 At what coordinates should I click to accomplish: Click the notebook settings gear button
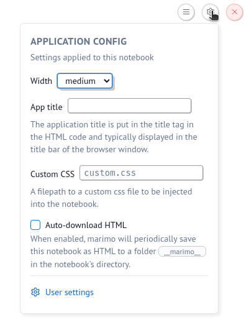point(211,12)
